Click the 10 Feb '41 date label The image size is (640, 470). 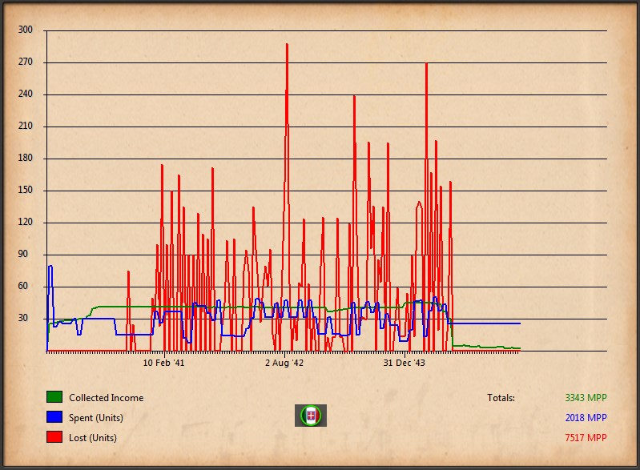[x=163, y=363]
